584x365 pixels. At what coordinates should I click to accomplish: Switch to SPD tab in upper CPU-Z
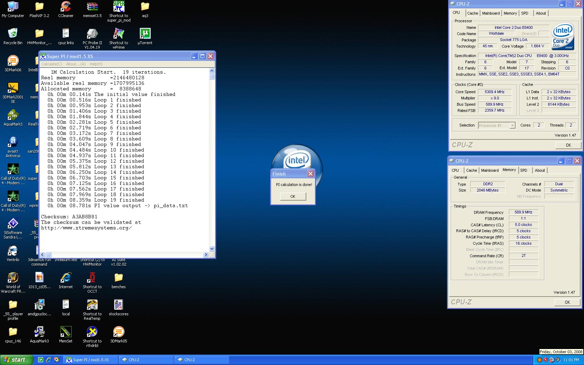click(525, 13)
